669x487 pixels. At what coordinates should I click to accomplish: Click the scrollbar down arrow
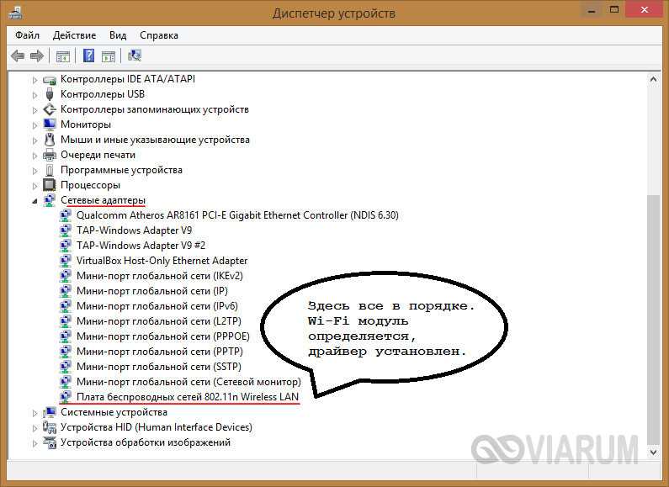(653, 452)
